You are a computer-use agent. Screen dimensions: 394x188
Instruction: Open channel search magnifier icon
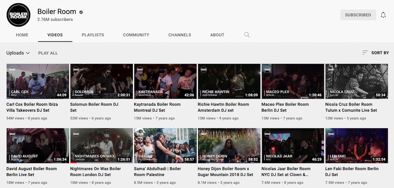pos(247,35)
